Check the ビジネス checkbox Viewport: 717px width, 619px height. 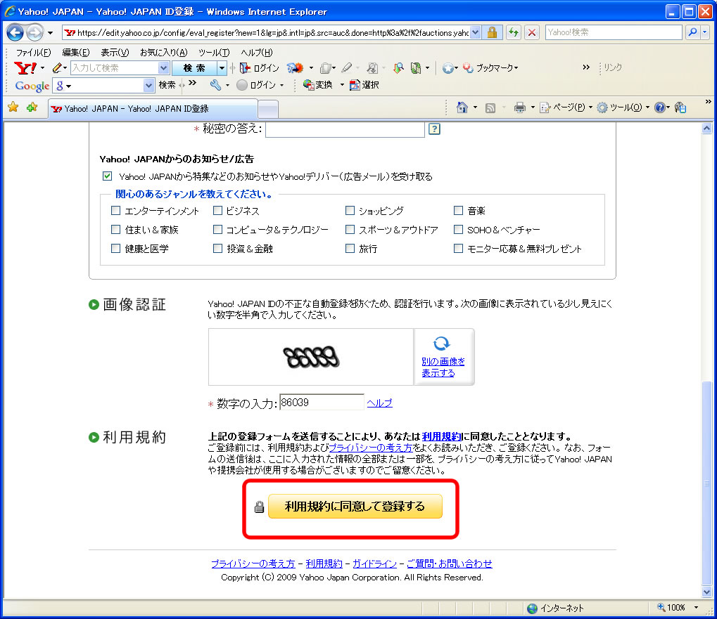217,211
